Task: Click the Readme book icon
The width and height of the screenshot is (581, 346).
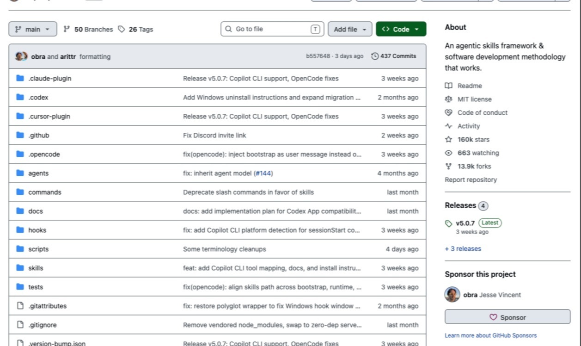Action: pyautogui.click(x=448, y=86)
